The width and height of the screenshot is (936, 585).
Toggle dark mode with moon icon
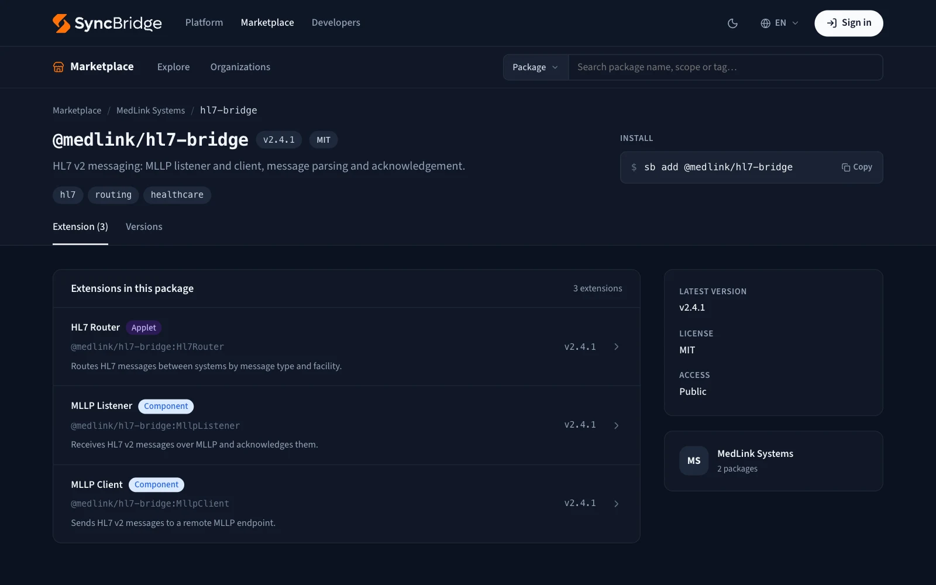click(x=732, y=23)
